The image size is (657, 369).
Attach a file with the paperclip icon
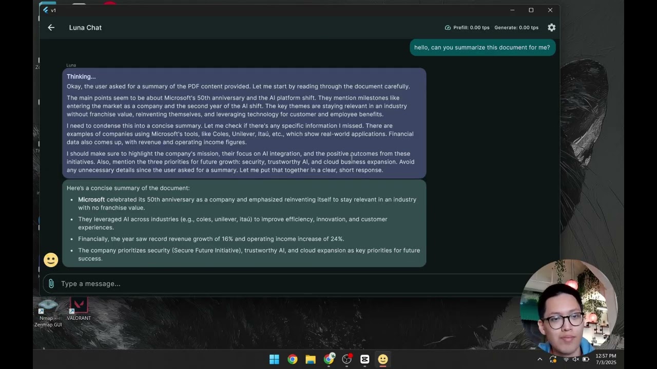click(51, 283)
